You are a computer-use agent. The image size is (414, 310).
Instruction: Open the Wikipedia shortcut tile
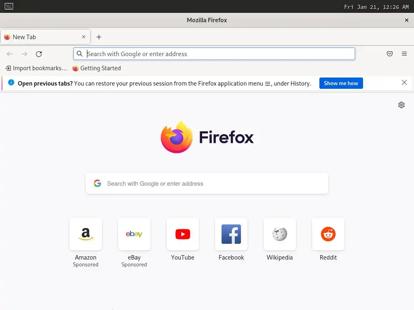pyautogui.click(x=280, y=234)
